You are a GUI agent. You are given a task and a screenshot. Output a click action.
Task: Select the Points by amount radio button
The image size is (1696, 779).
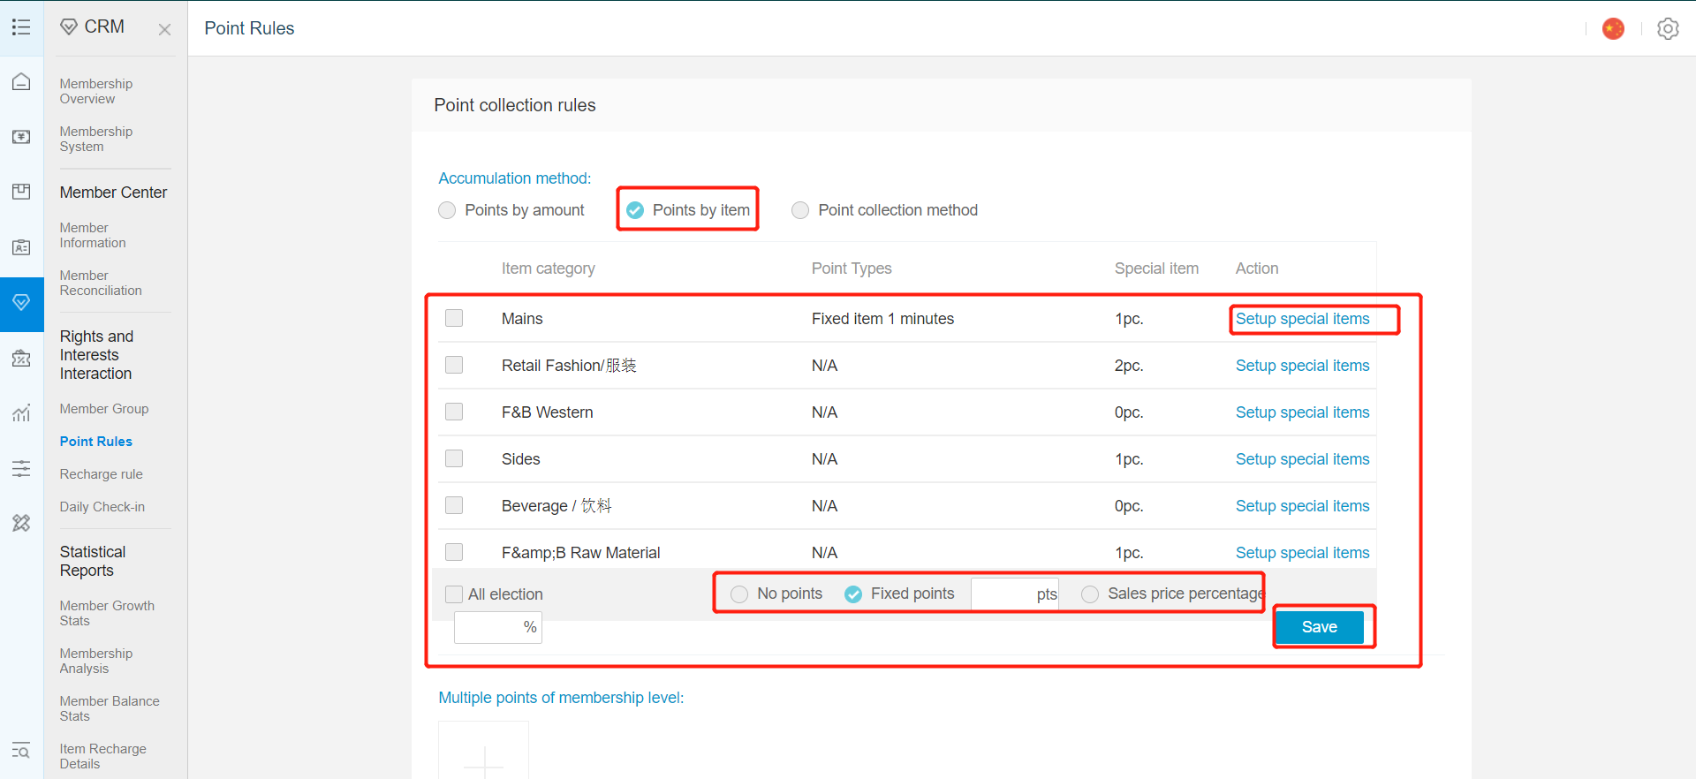pos(447,210)
